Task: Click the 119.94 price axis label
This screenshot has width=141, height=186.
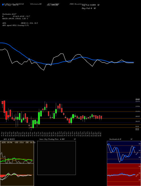Action: (138, 107)
